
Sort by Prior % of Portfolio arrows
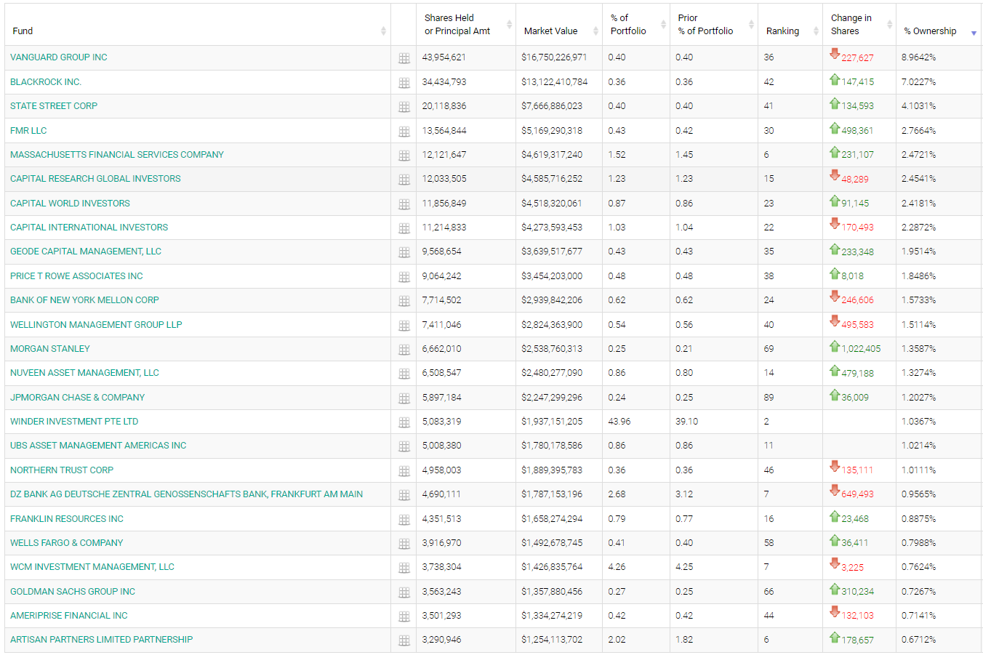(x=751, y=25)
